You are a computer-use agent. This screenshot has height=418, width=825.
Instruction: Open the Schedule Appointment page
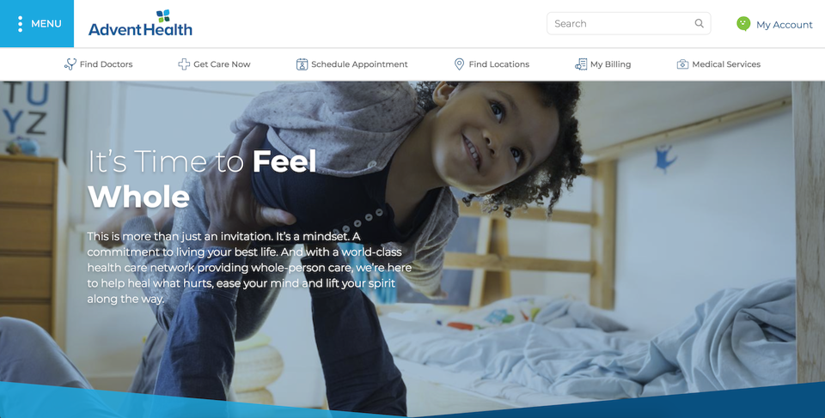pyautogui.click(x=359, y=64)
